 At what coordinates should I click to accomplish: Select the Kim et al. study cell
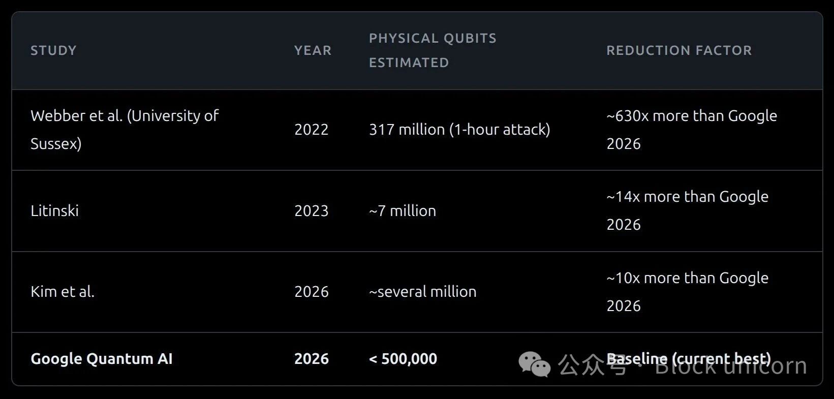pyautogui.click(x=63, y=292)
